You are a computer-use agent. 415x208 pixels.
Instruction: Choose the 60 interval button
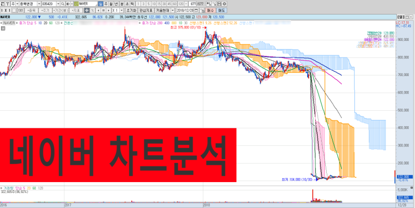coord(175,4)
